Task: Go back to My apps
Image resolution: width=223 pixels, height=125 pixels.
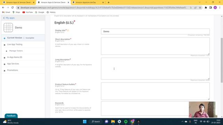Action: [x=9, y=18]
